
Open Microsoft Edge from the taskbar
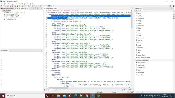[75, 96]
